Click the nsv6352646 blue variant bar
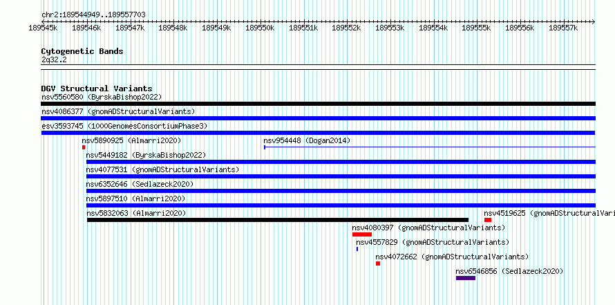 [341, 191]
